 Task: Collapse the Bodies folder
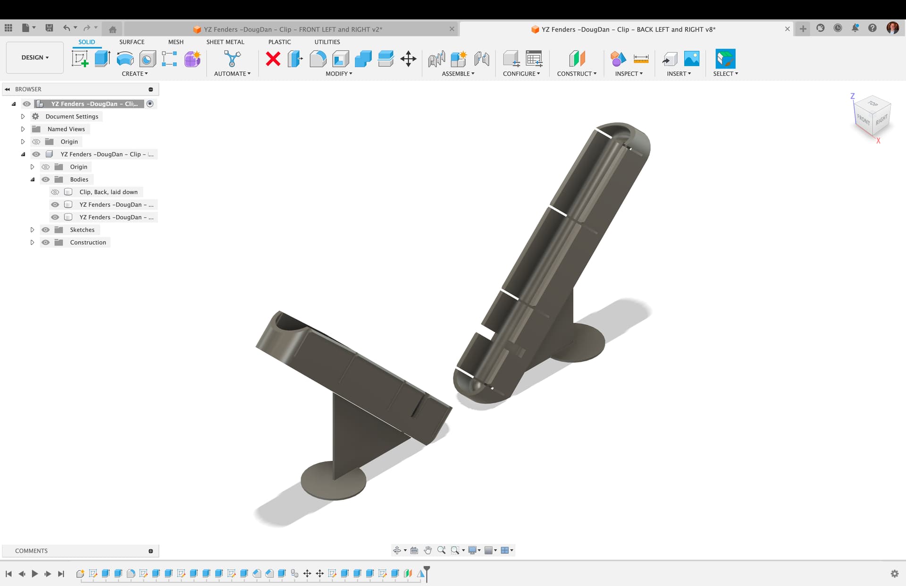tap(32, 179)
